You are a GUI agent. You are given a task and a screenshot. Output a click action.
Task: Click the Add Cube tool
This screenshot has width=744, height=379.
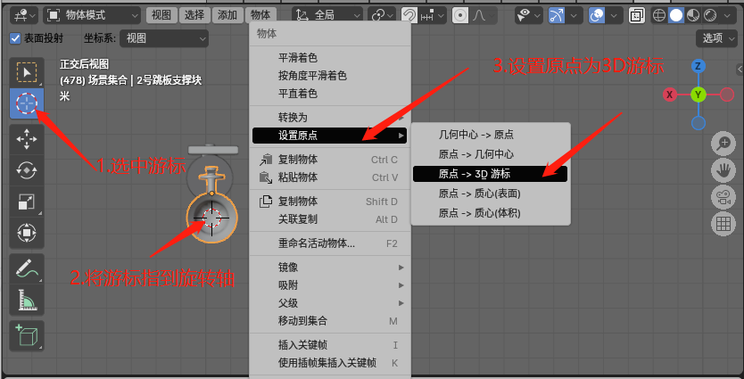pyautogui.click(x=27, y=335)
